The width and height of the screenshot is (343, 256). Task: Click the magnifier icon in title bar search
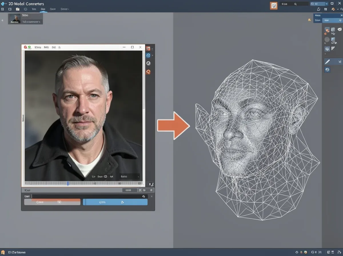click(x=296, y=4)
